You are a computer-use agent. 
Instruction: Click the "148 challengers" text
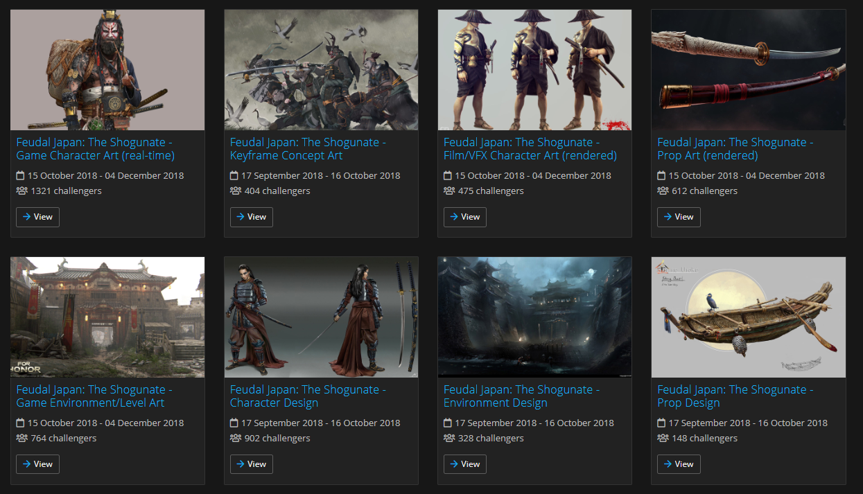[x=704, y=438]
